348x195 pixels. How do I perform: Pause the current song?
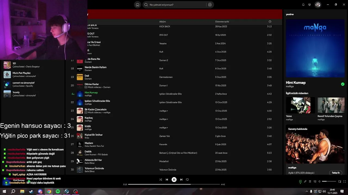174,180
